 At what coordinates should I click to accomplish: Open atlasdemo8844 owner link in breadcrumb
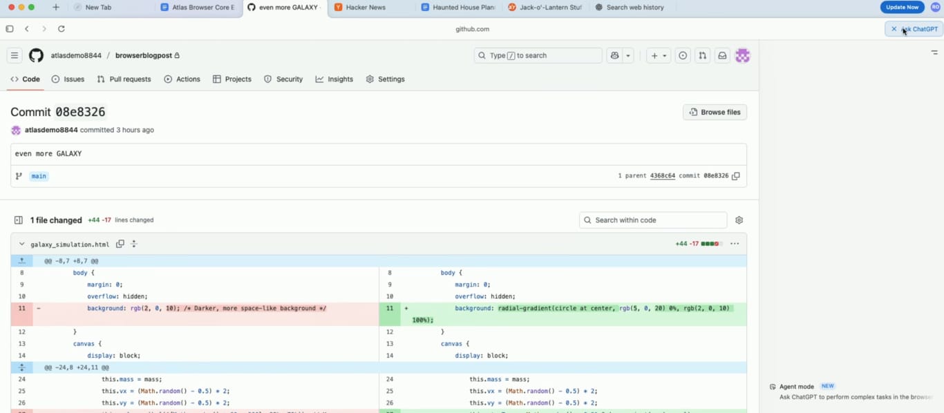click(x=76, y=55)
